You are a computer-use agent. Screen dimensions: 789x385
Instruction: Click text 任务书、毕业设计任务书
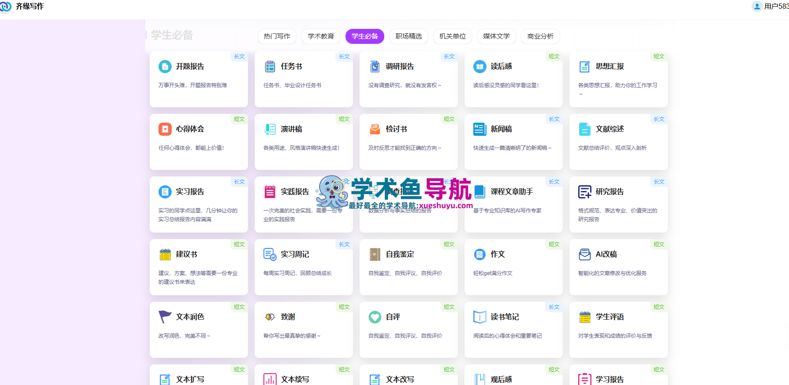point(292,85)
